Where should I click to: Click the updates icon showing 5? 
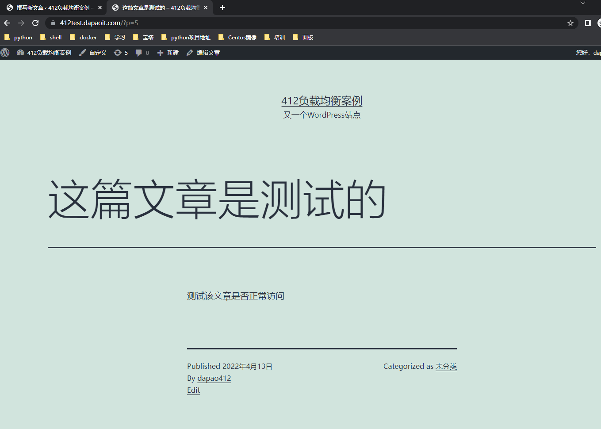pos(121,53)
